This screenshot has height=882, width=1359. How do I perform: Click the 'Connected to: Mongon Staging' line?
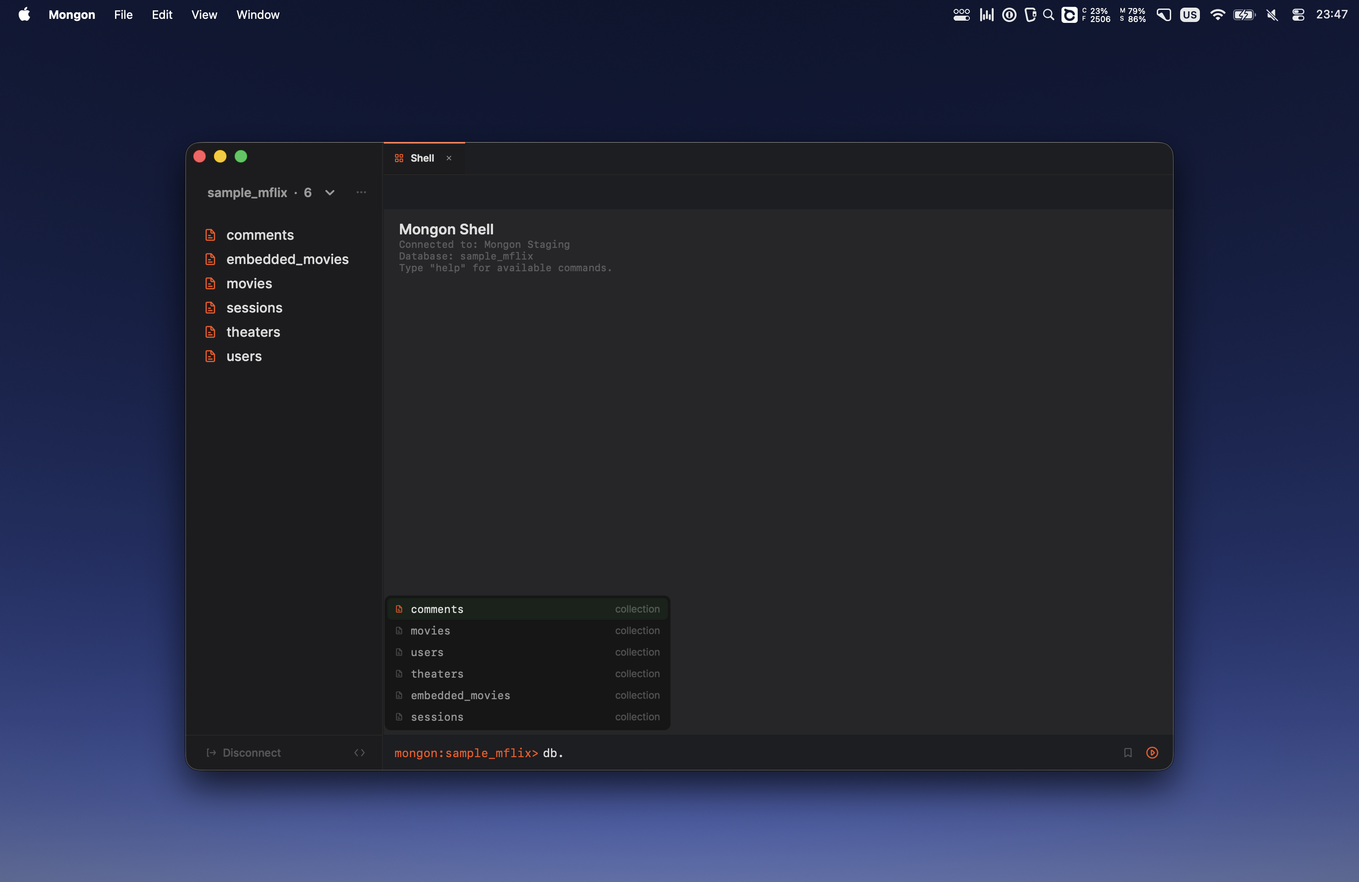484,245
